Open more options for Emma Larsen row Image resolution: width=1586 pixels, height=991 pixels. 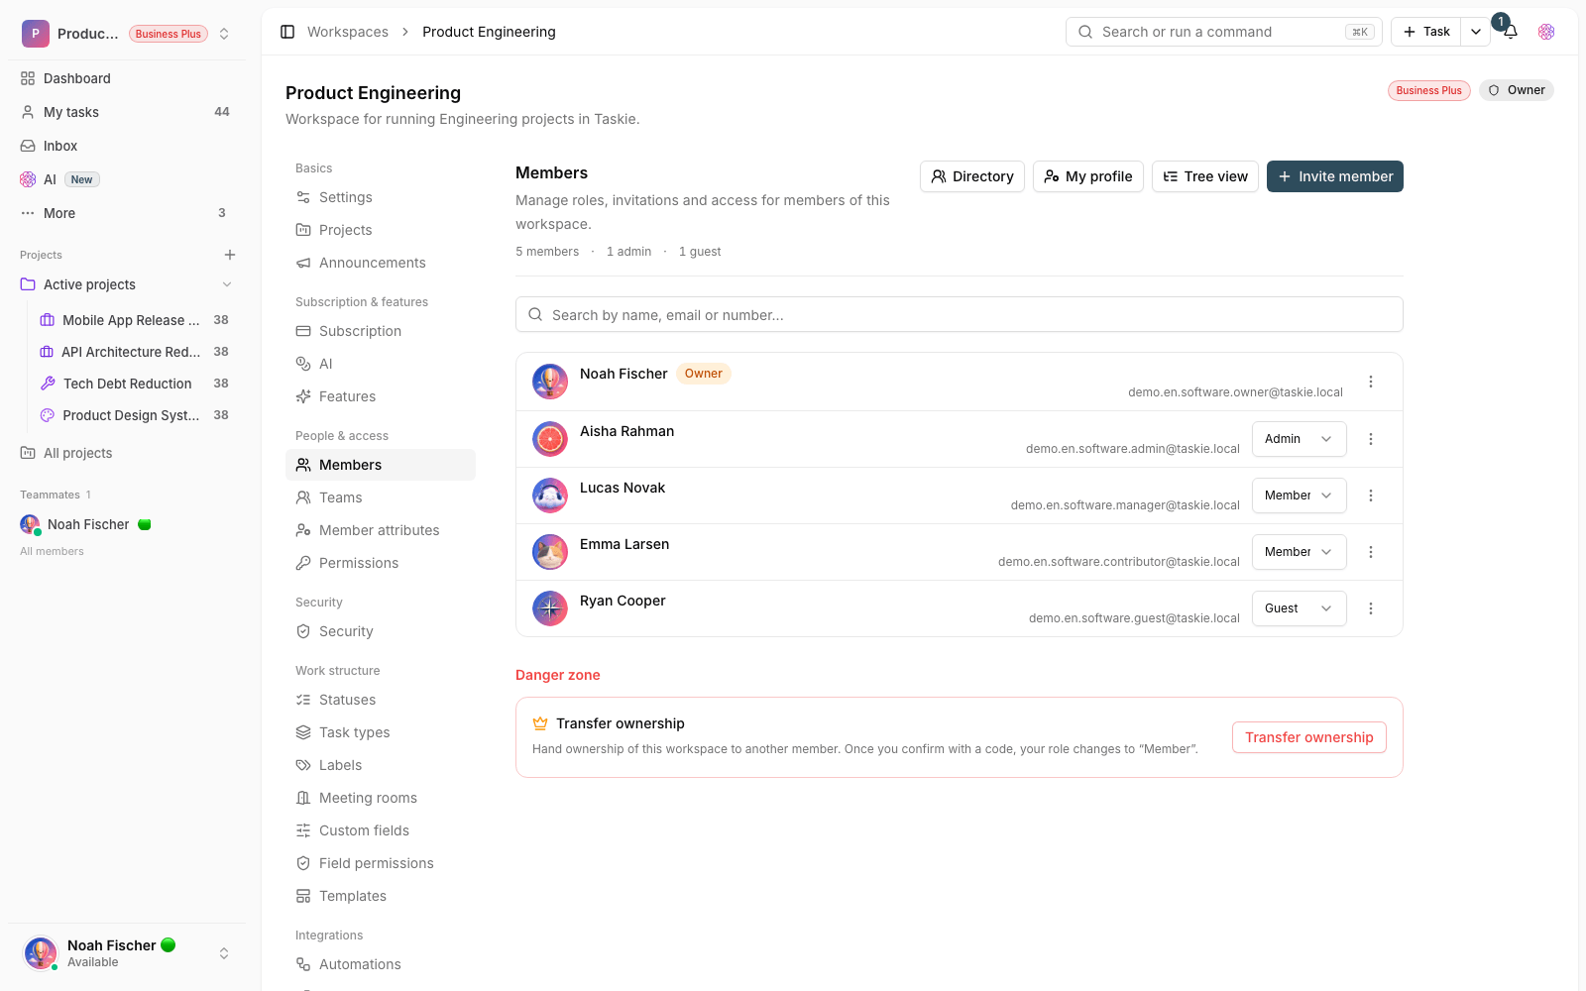pos(1371,552)
